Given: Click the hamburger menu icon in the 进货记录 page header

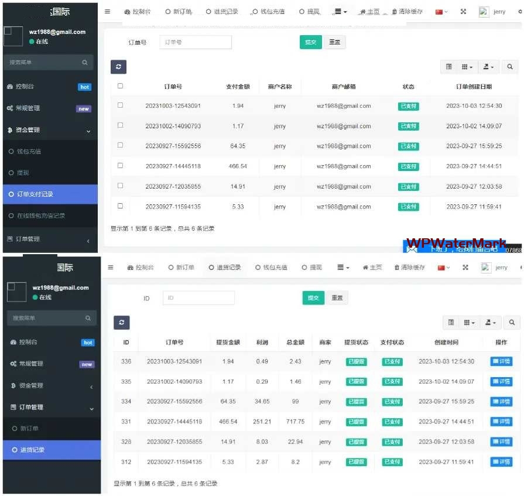Looking at the screenshot, I should (x=111, y=267).
